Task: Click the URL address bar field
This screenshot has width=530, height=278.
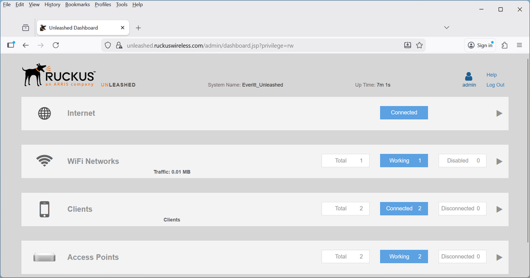Action: coord(264,45)
